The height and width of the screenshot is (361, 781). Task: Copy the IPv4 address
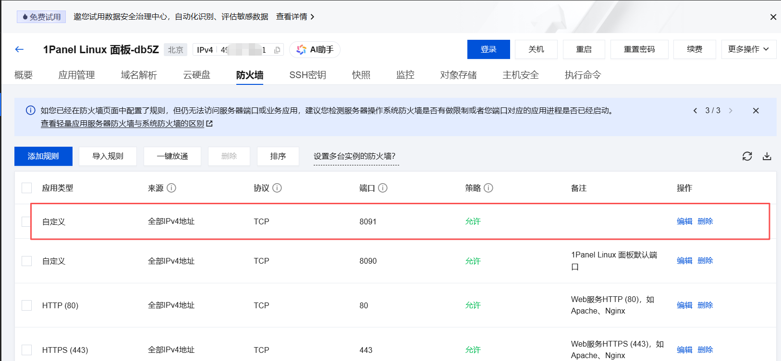coord(277,50)
